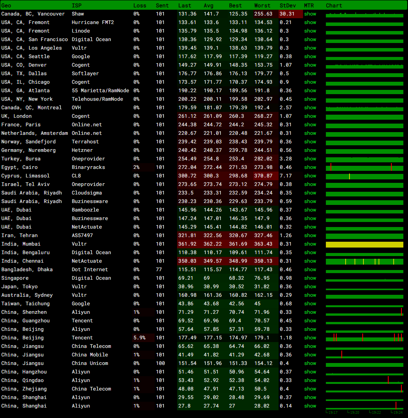This screenshot has height=418, width=408.
Task: Click the Loss column header
Action: point(140,5)
